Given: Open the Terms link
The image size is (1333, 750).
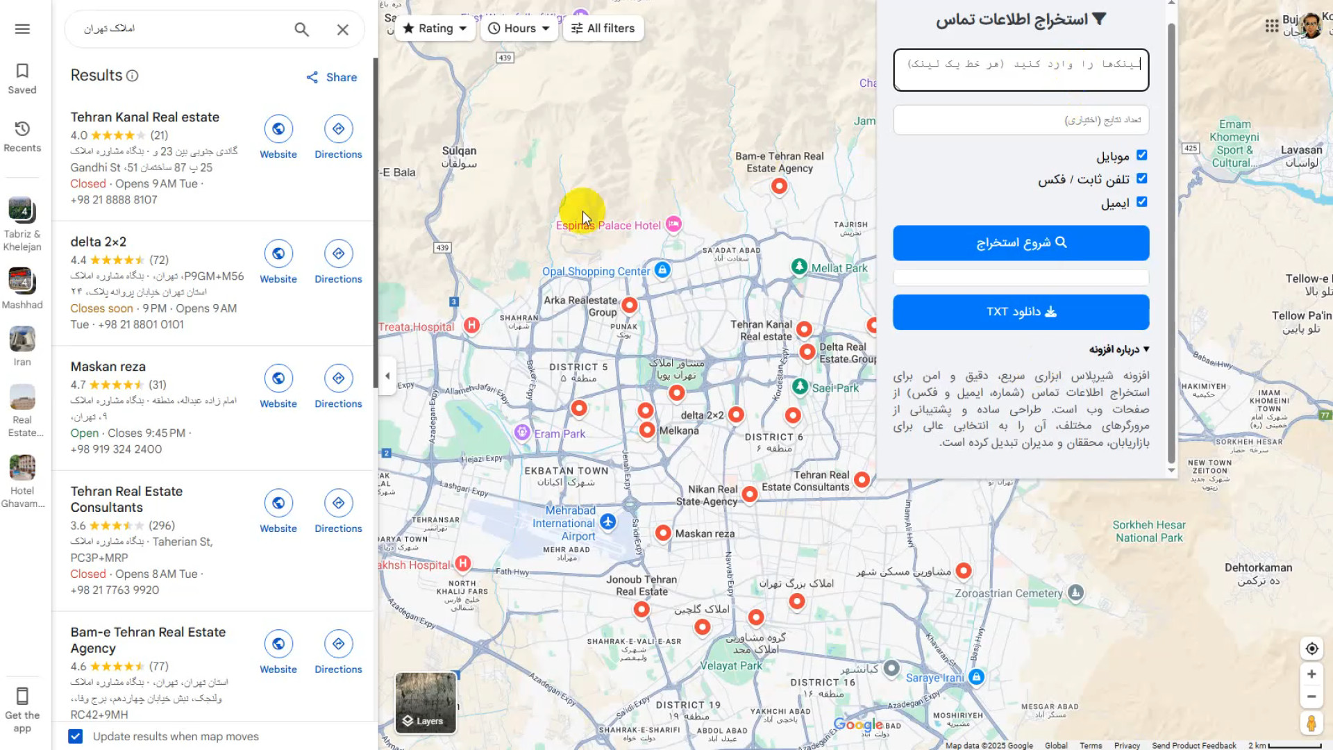Looking at the screenshot, I should 1090,745.
